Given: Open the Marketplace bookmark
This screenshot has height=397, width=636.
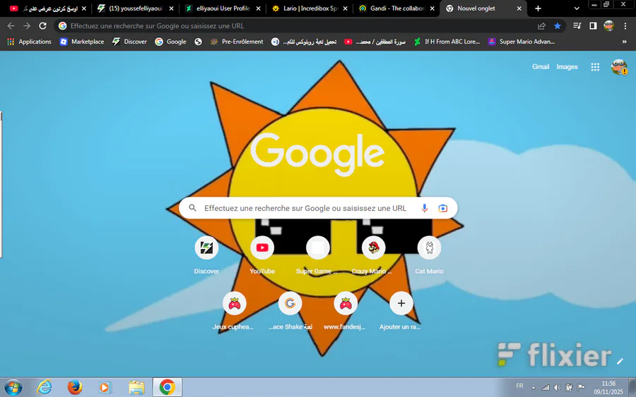Looking at the screenshot, I should click(x=81, y=42).
